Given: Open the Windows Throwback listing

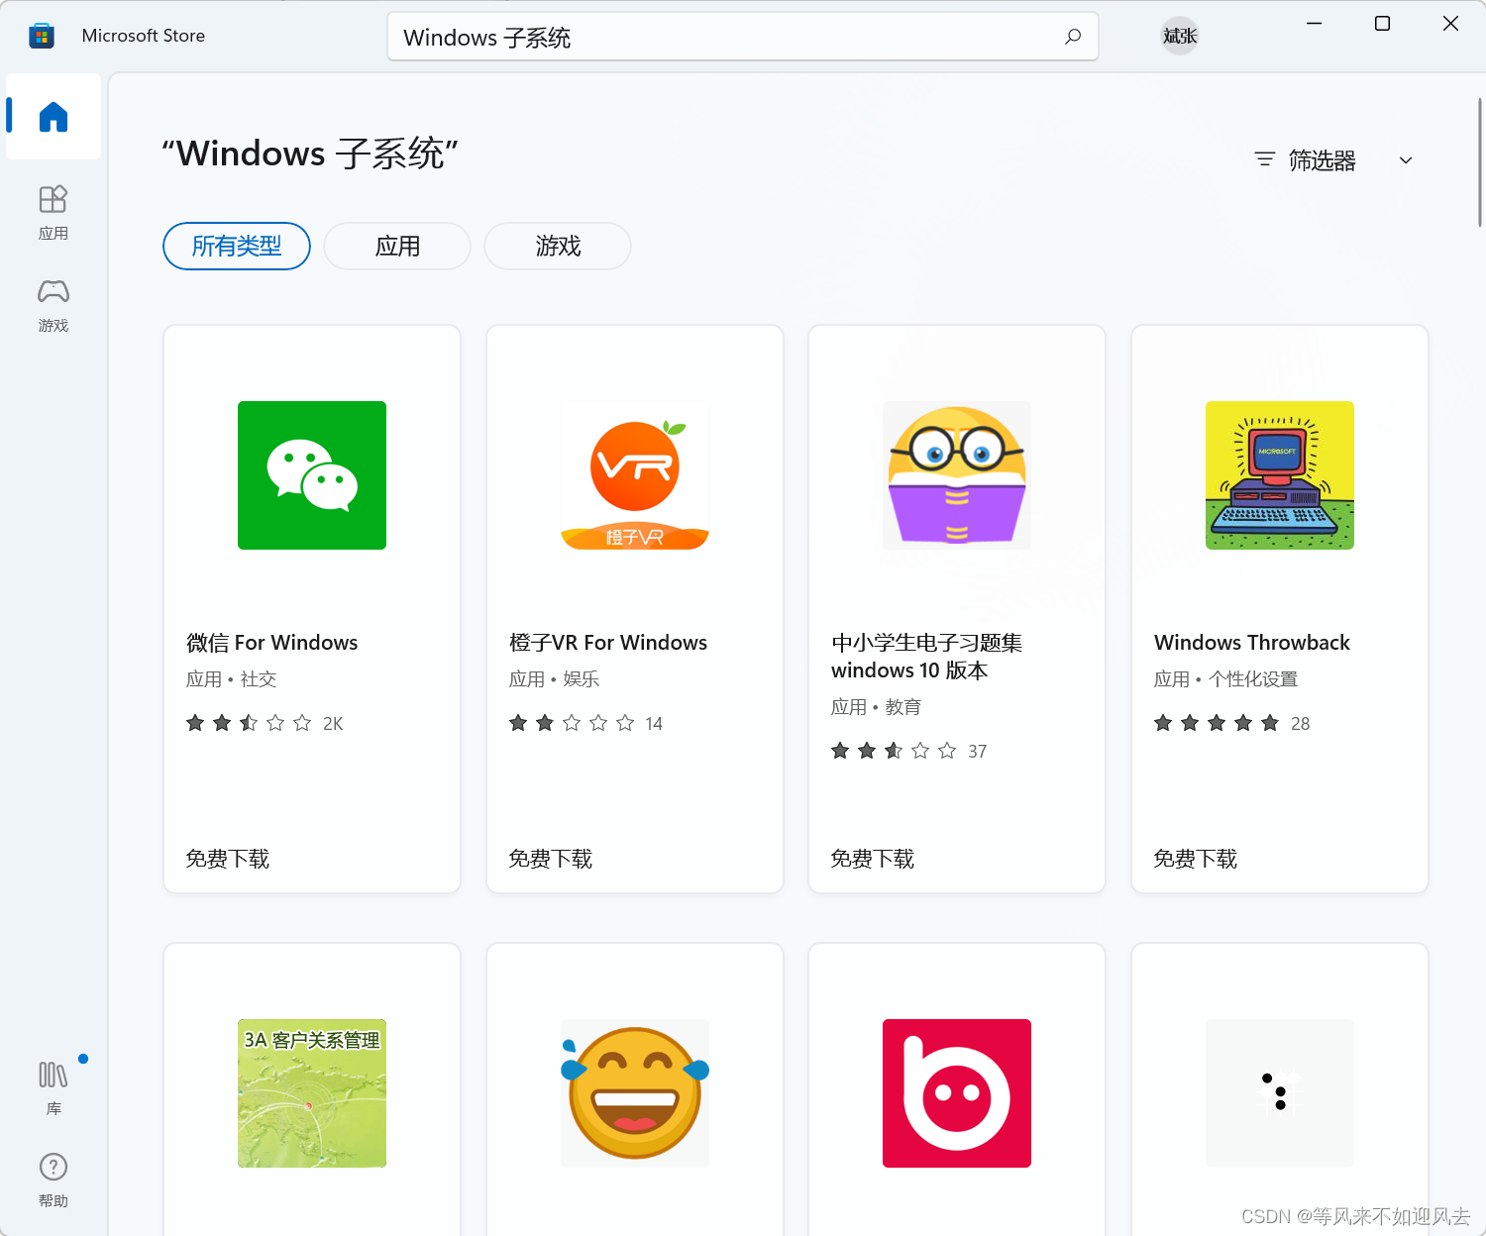Looking at the screenshot, I should pyautogui.click(x=1251, y=642).
